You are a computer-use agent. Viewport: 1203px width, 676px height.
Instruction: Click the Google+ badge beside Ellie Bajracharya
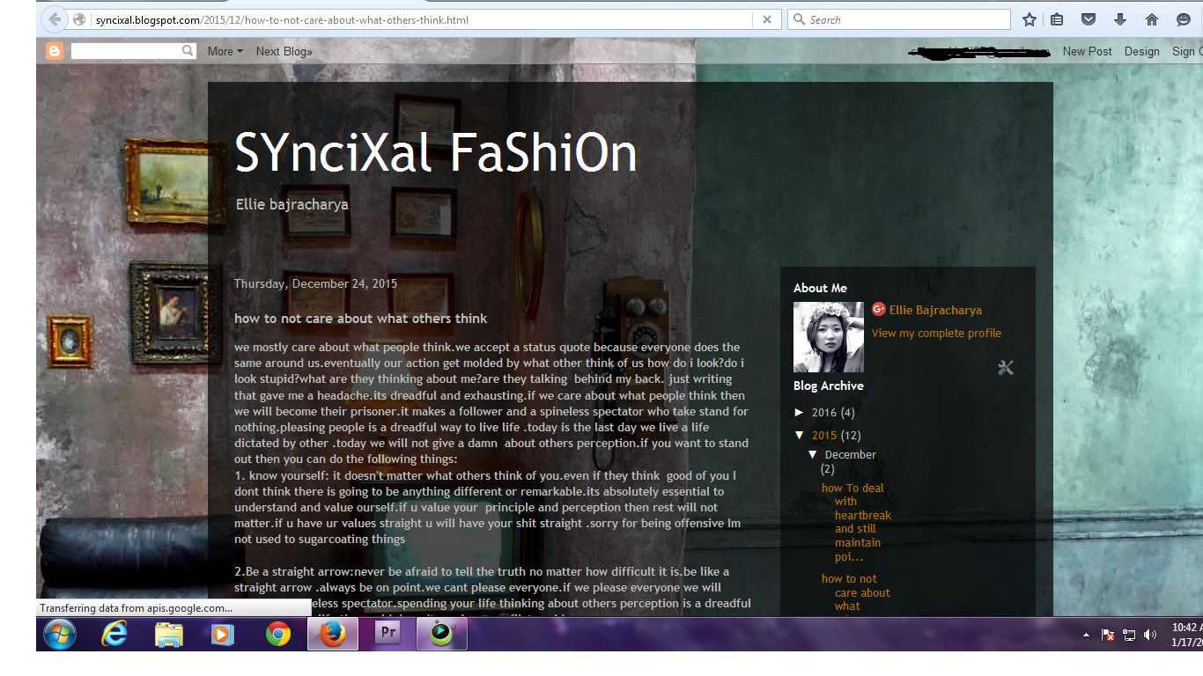pos(878,309)
